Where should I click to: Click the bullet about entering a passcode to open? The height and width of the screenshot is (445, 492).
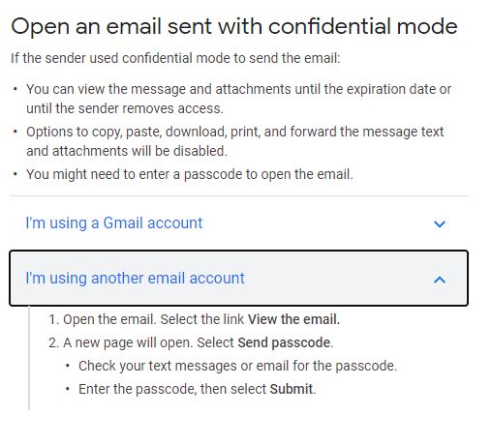click(x=190, y=174)
